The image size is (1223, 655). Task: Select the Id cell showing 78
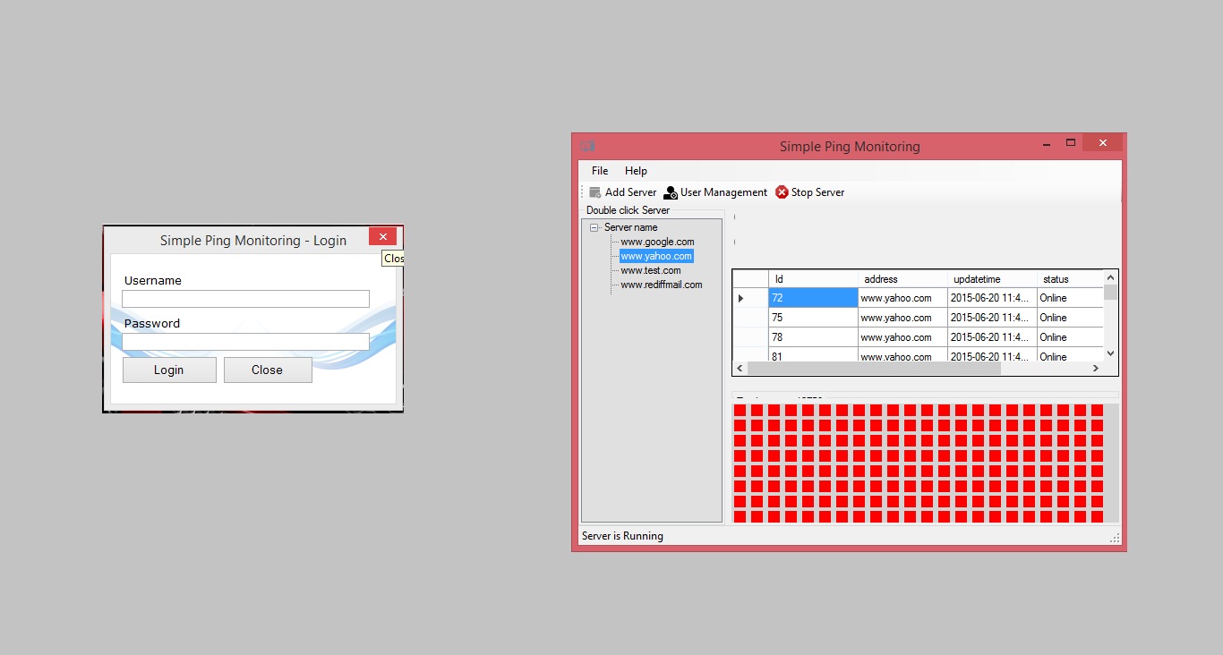tap(813, 337)
